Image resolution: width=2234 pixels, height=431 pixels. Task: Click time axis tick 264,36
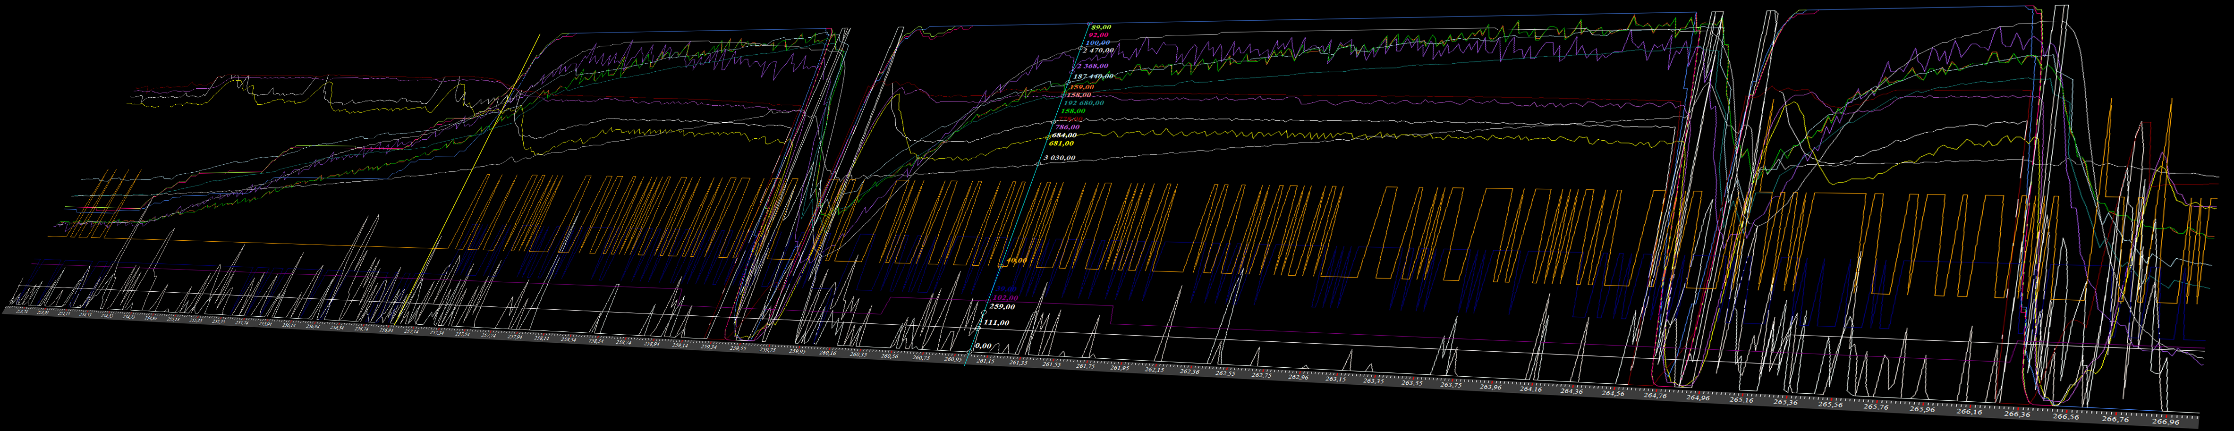pos(1571,391)
